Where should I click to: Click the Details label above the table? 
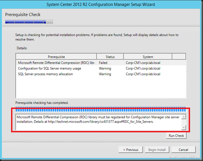tap(22, 48)
